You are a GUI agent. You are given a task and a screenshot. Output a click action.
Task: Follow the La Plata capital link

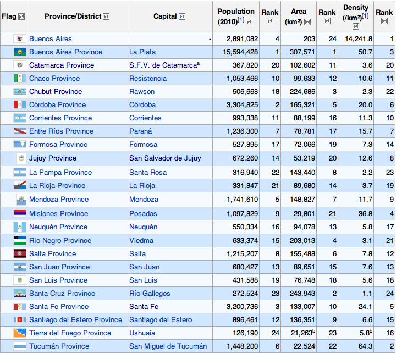142,52
